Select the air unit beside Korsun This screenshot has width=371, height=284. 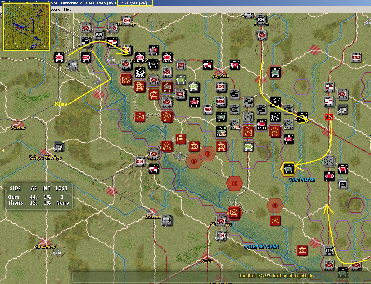click(x=166, y=220)
